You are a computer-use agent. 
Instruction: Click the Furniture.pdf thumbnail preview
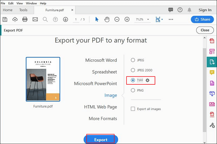tap(43, 79)
